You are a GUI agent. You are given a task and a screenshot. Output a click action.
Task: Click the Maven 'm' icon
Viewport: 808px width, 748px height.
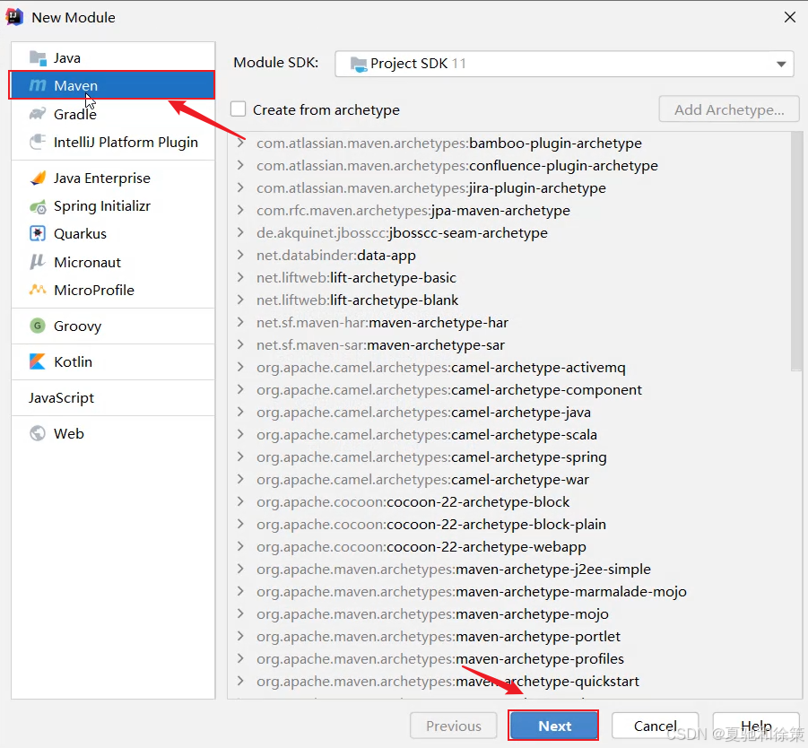38,85
